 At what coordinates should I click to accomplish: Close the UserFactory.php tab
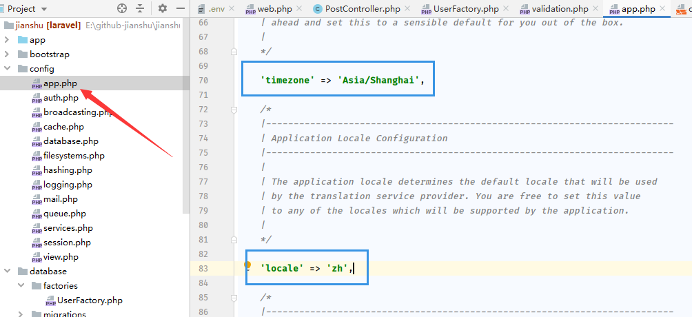pos(505,8)
